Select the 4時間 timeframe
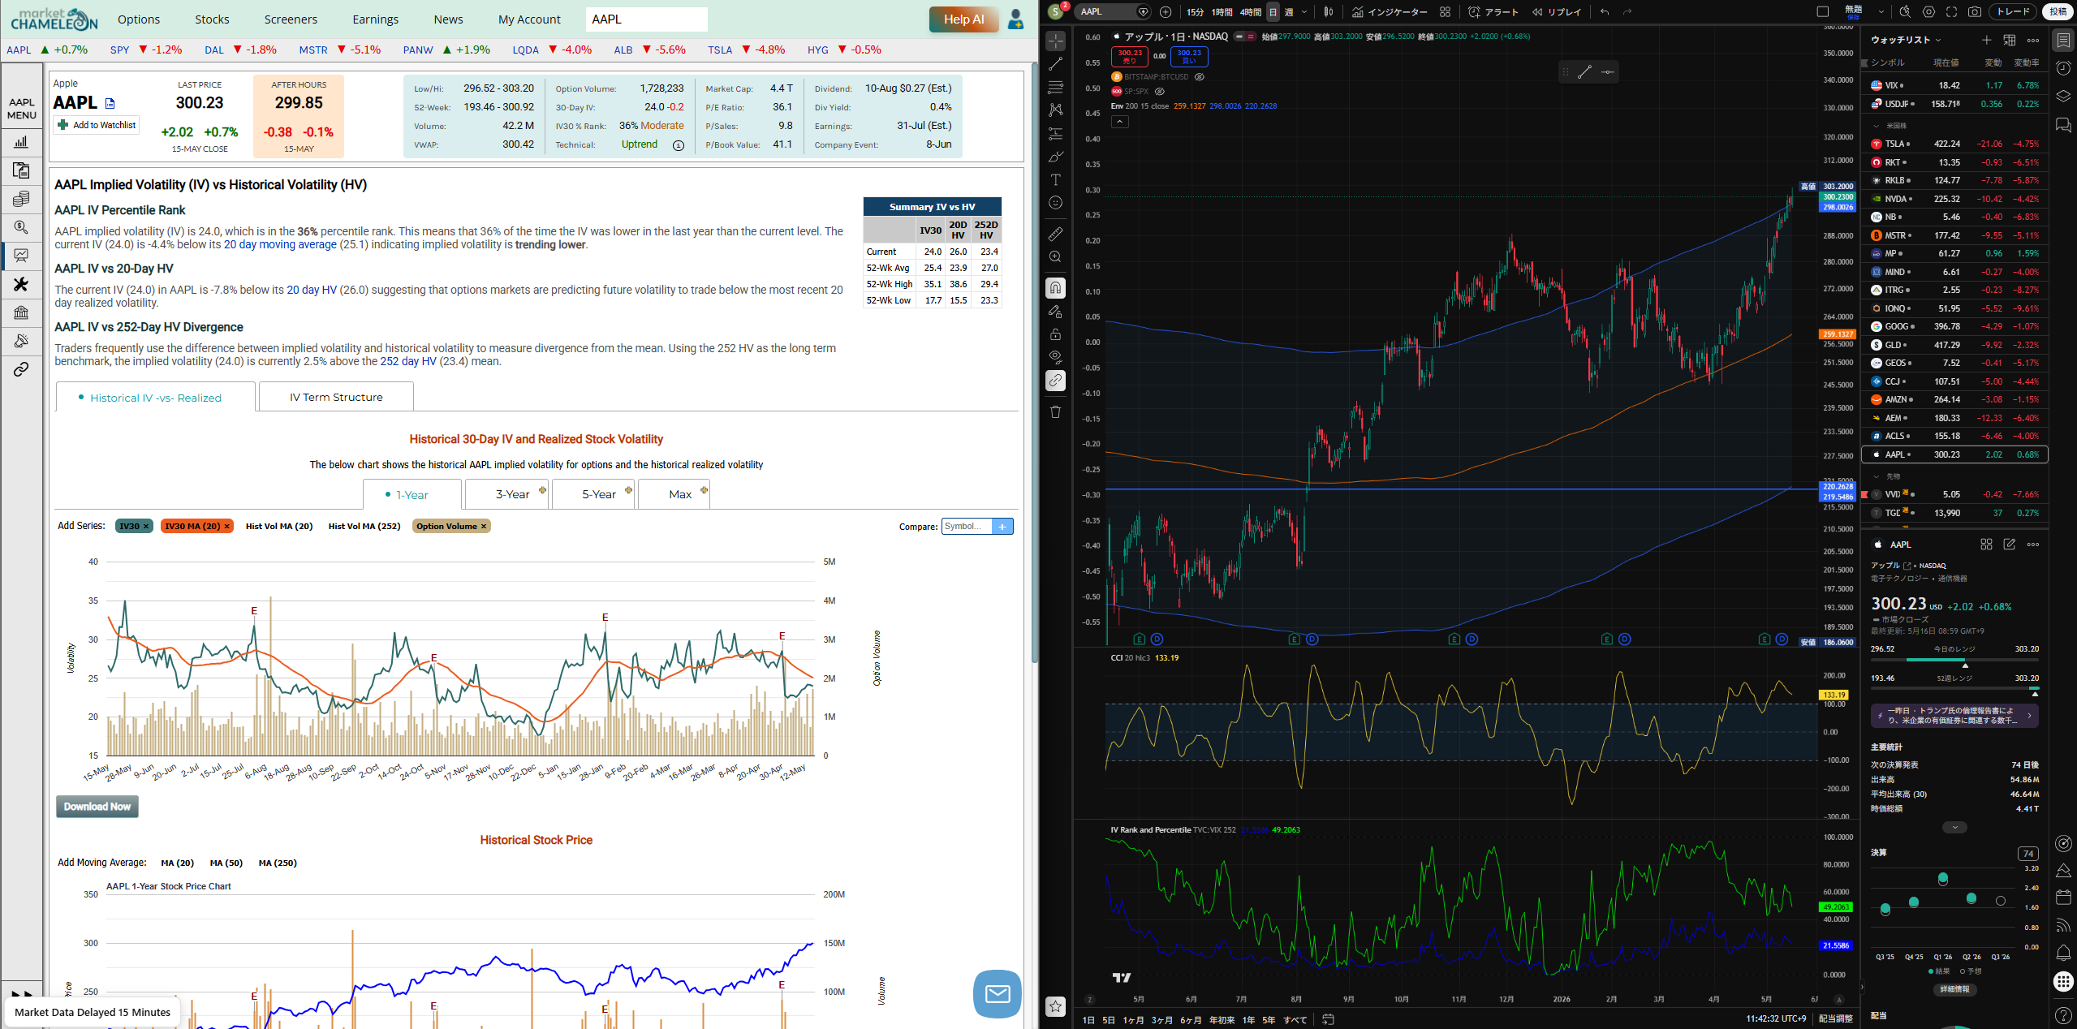This screenshot has width=2077, height=1029. pyautogui.click(x=1251, y=11)
